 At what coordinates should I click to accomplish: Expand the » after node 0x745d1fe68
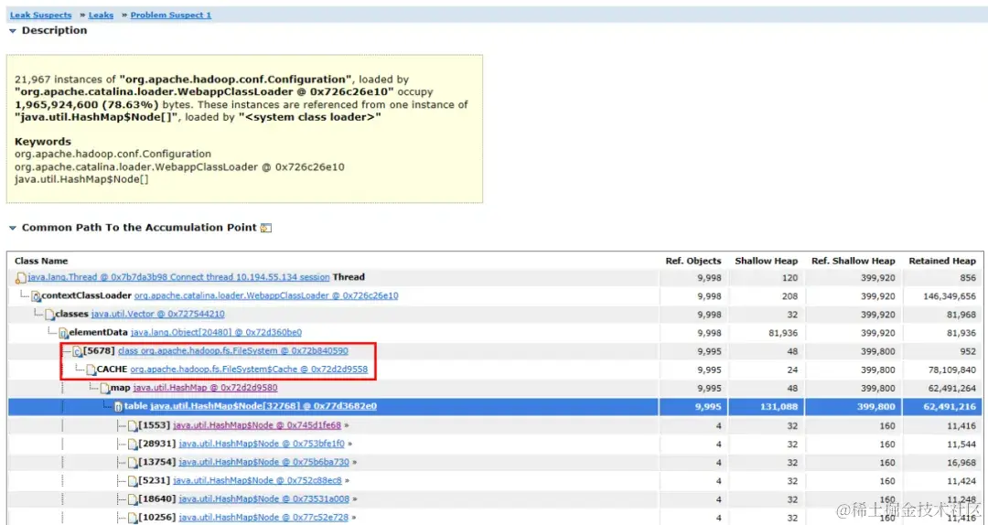click(x=346, y=425)
